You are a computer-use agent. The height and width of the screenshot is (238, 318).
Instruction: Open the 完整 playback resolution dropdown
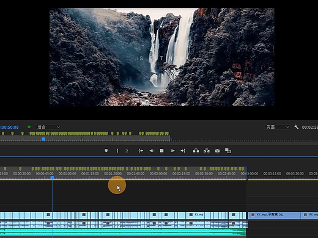[x=277, y=127]
